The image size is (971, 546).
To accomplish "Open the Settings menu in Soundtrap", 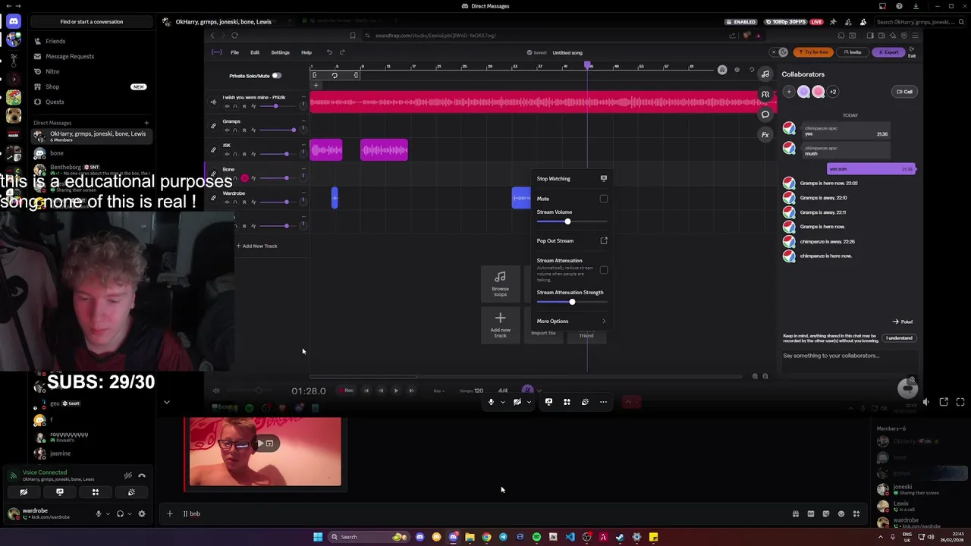I will click(280, 52).
